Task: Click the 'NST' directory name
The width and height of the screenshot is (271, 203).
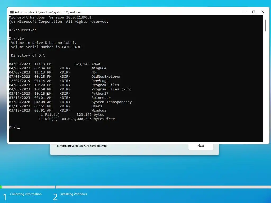Action: coord(95,72)
